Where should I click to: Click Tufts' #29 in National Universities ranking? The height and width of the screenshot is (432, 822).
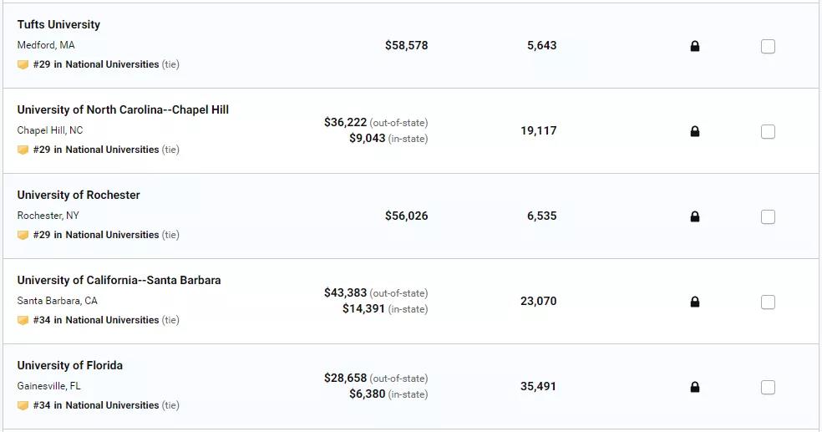(x=96, y=64)
